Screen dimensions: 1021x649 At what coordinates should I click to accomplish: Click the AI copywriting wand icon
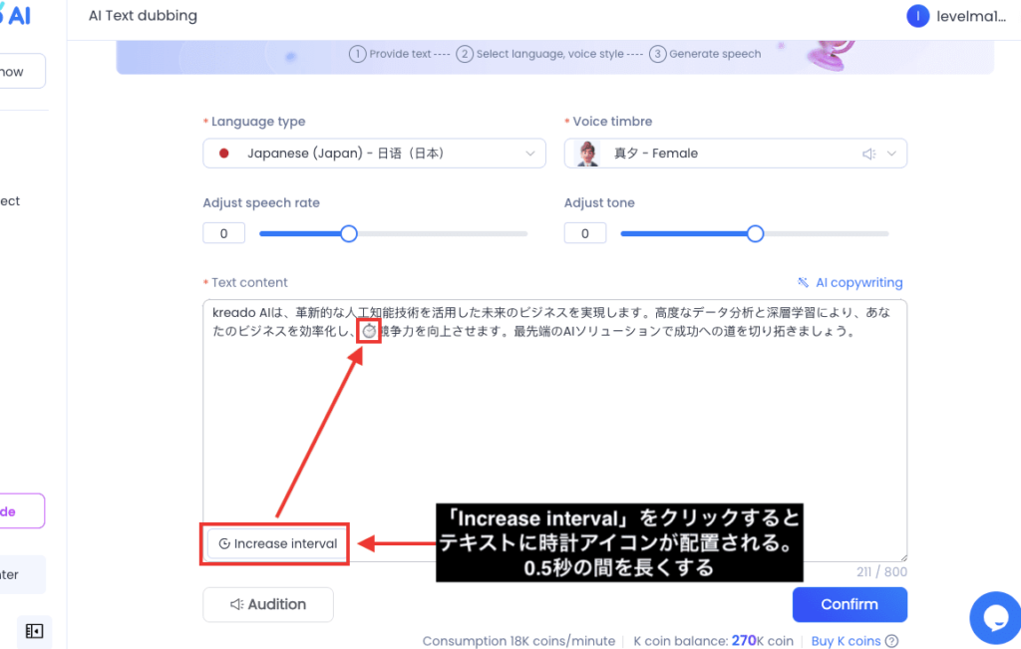(x=803, y=282)
